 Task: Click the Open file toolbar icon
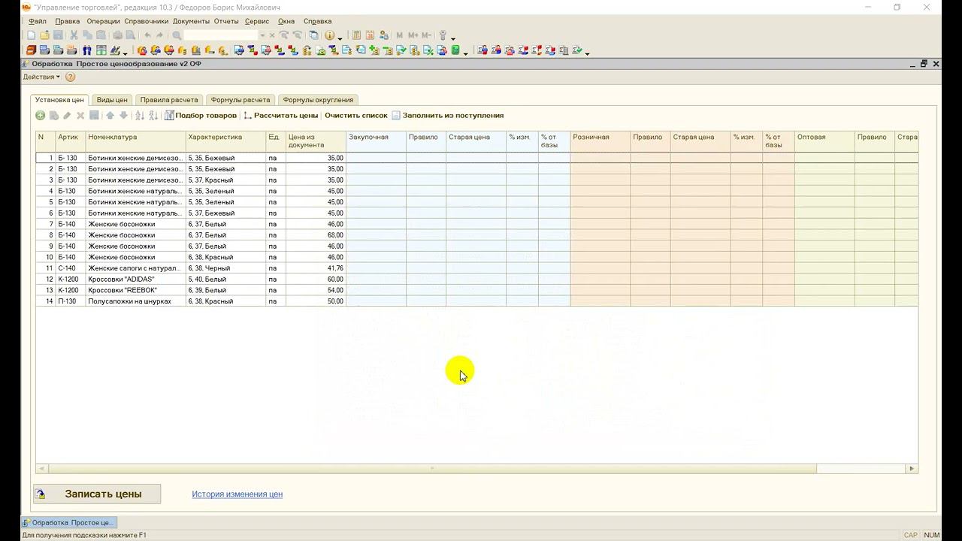tap(44, 35)
